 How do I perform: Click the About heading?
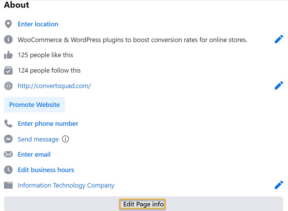click(x=17, y=5)
